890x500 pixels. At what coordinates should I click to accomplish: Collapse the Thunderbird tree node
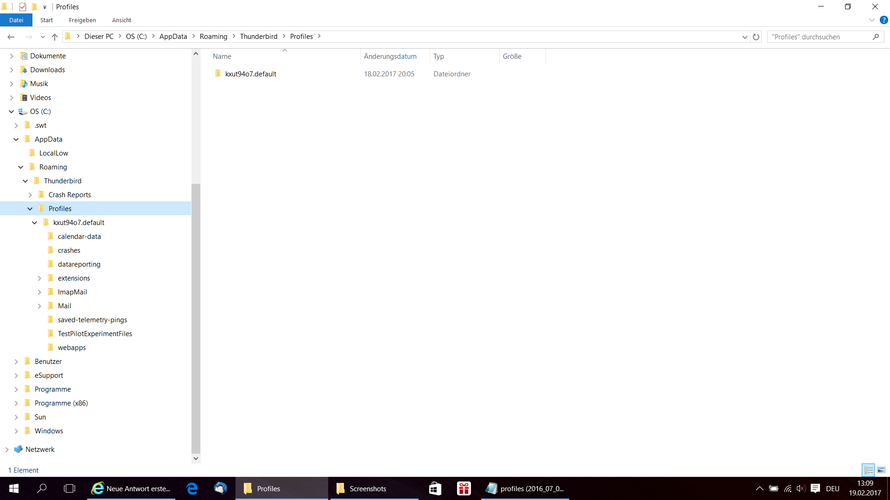[x=25, y=181]
